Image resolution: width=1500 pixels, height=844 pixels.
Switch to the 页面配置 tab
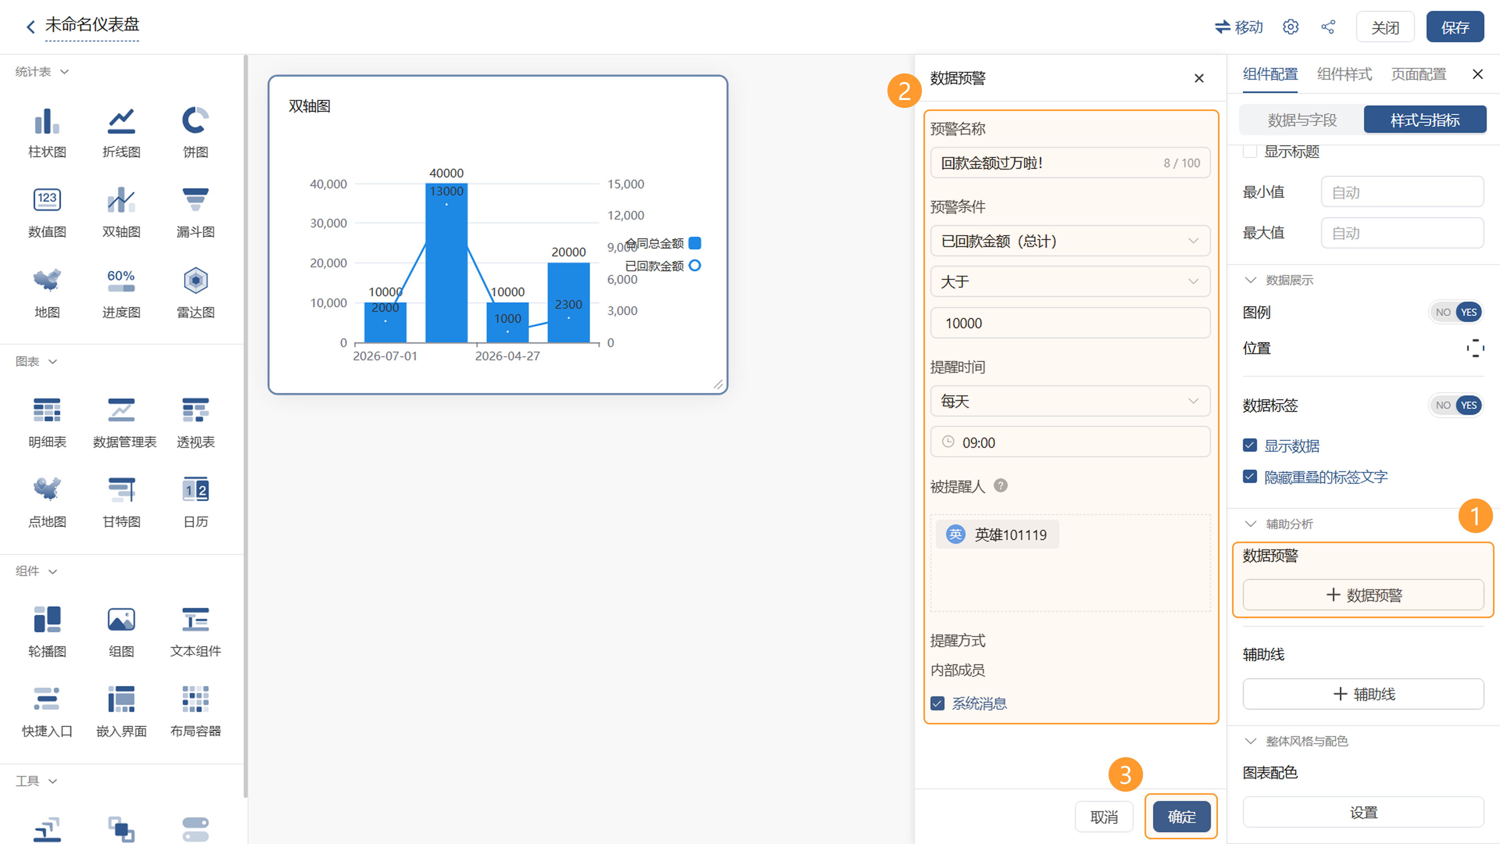[1418, 75]
